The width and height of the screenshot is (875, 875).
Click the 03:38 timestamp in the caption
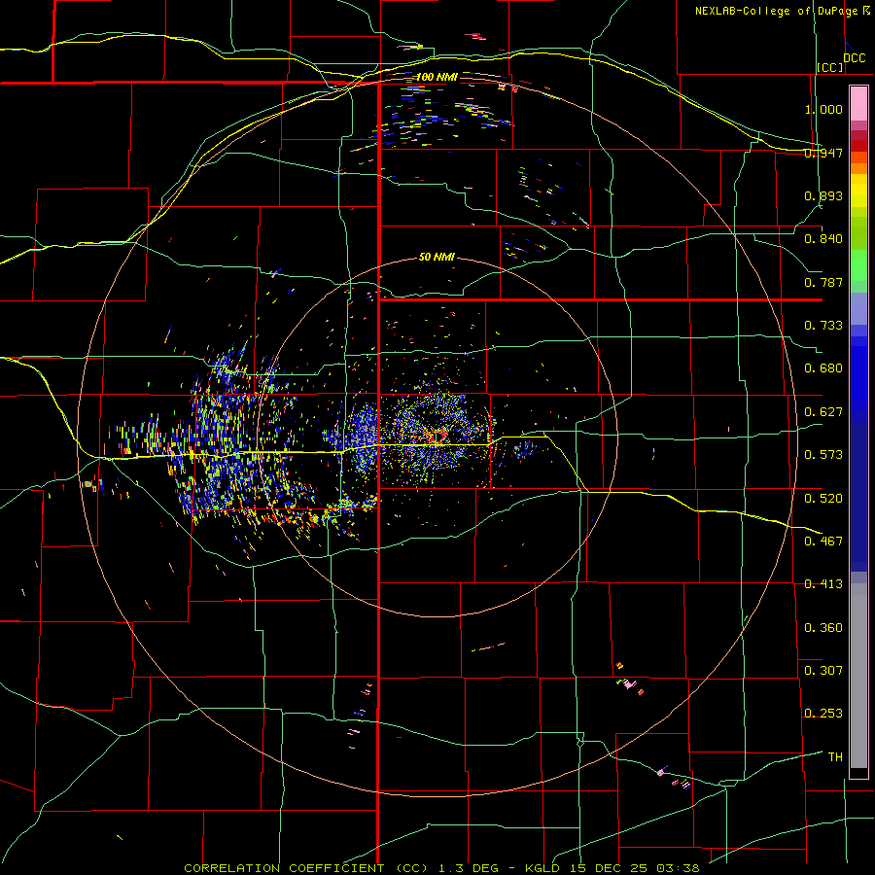click(678, 868)
